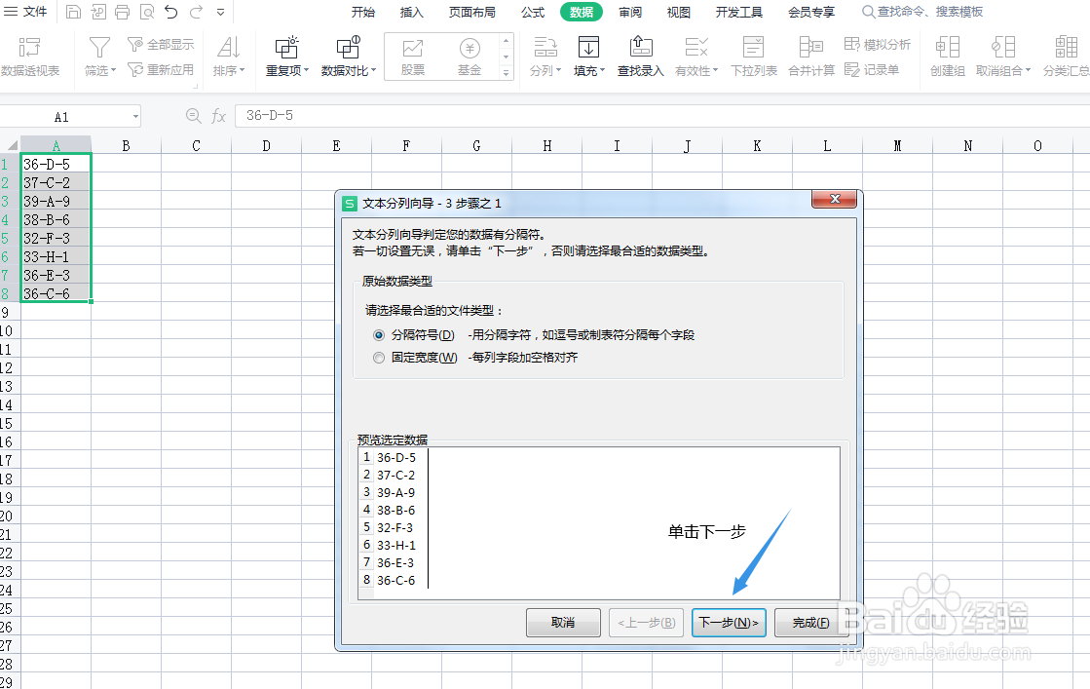Click the zoom magnifier icon near formula bar
1090x689 pixels.
[x=193, y=116]
